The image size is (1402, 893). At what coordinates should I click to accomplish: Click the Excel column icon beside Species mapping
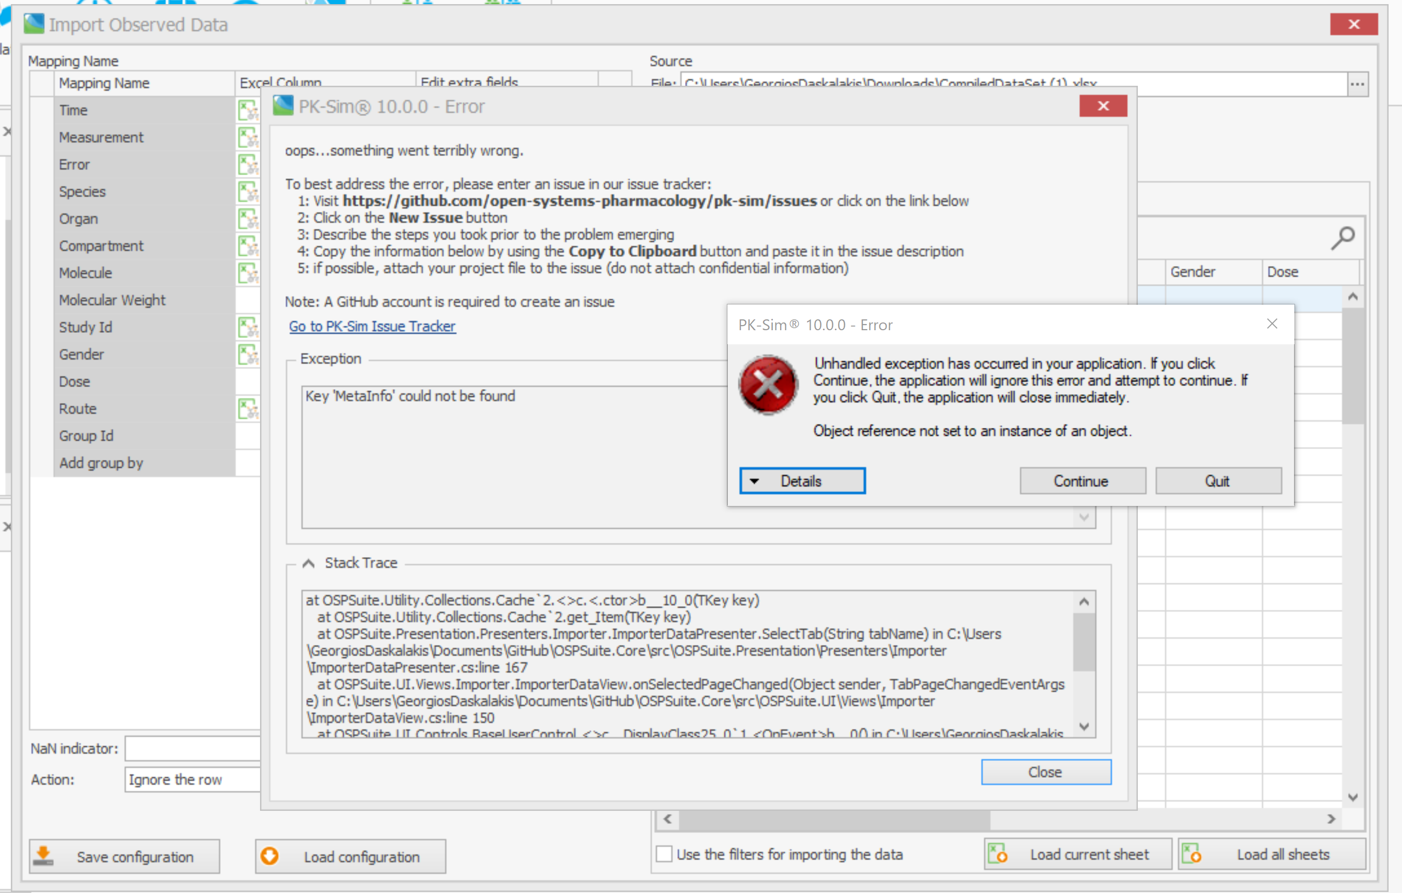[248, 192]
